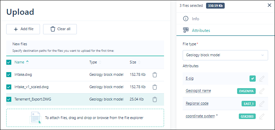
Task: Click the Add file button
Action: coord(23,29)
